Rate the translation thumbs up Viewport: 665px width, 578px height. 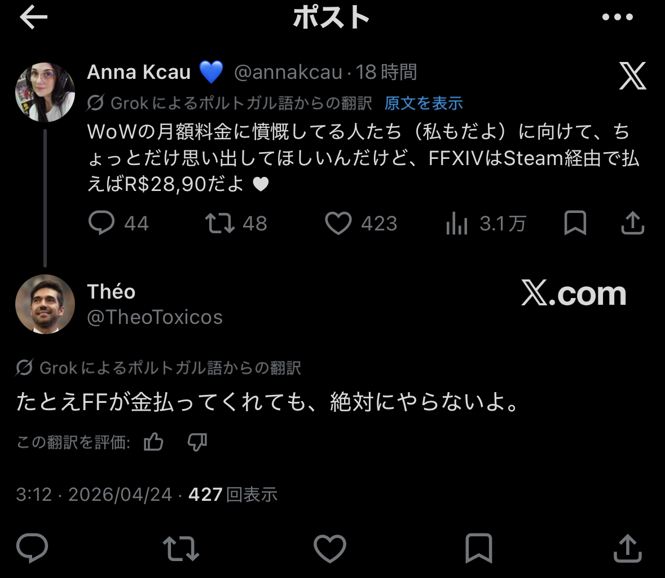click(x=153, y=442)
